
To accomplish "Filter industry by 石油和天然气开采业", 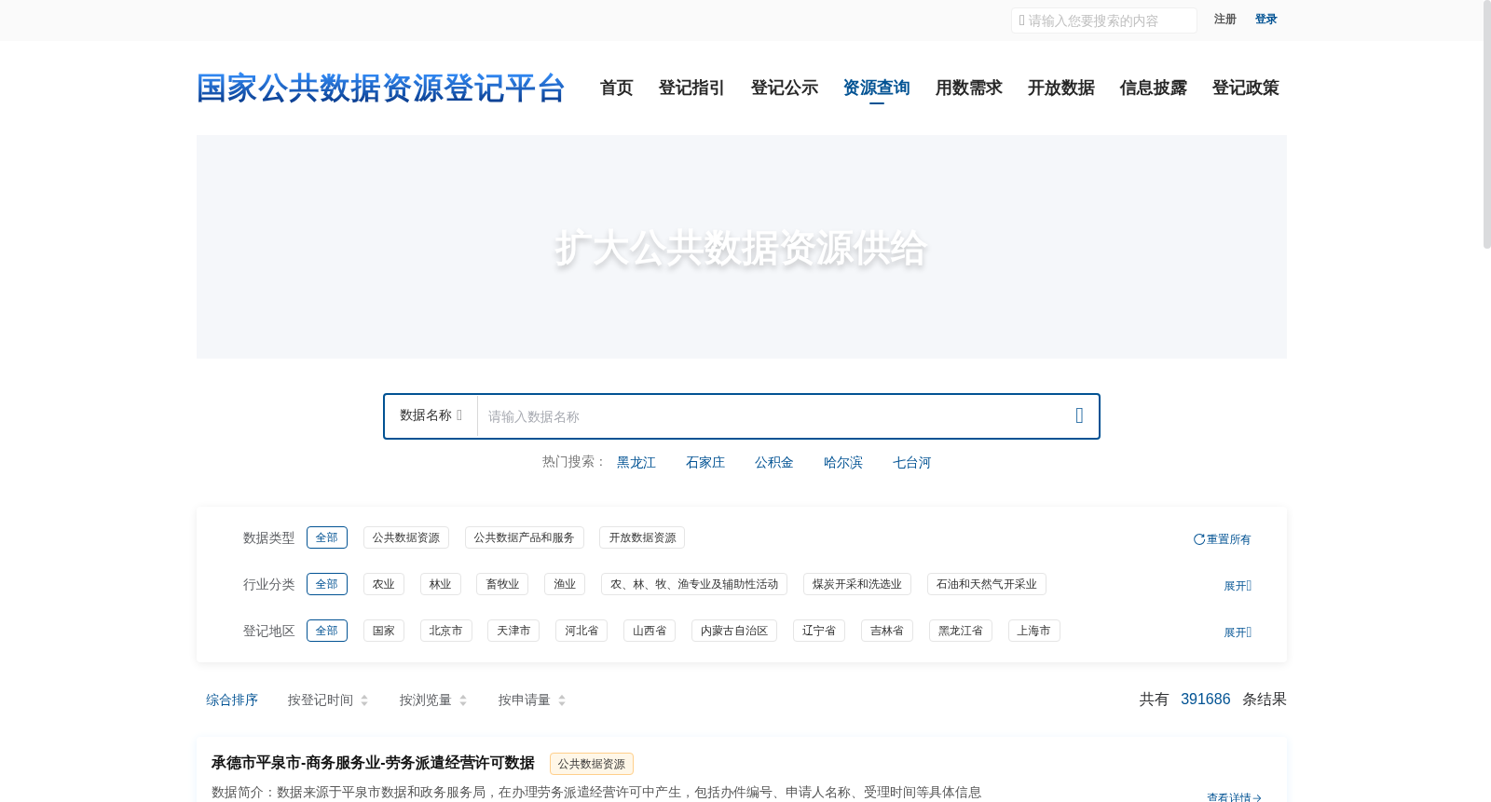I will [x=987, y=584].
